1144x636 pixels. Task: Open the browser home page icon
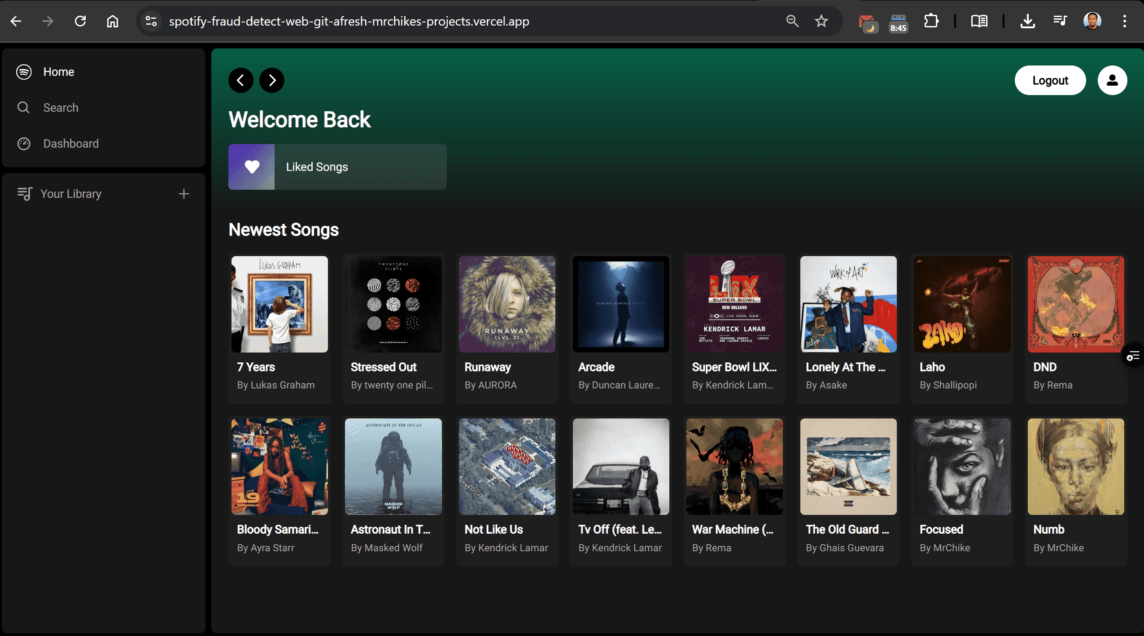[112, 21]
